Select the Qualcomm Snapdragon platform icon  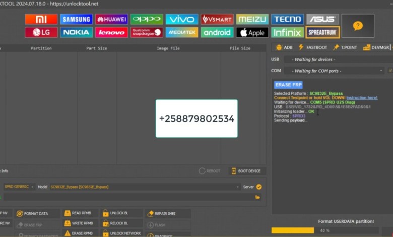147,32
